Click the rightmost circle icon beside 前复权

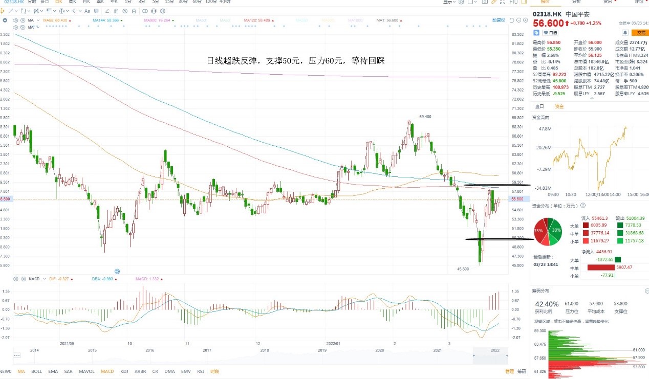tap(526, 20)
